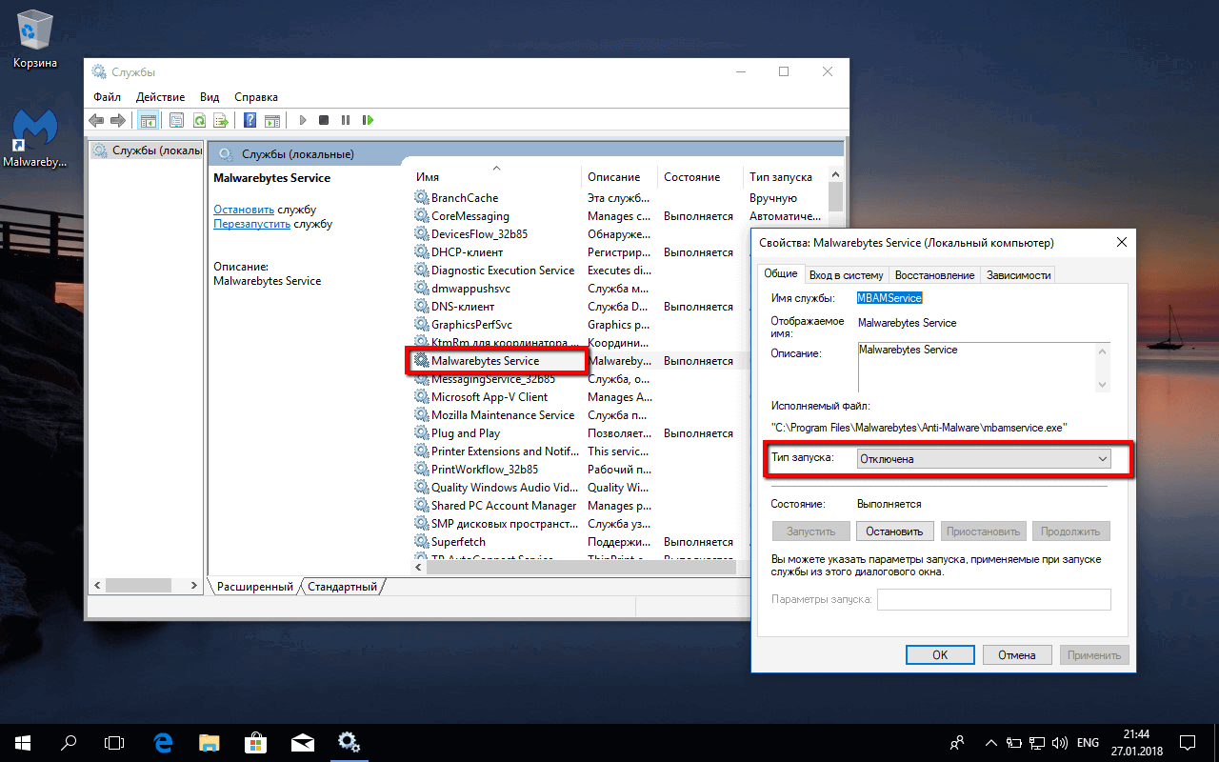Open the Действие menu
The image size is (1219, 762).
(160, 96)
